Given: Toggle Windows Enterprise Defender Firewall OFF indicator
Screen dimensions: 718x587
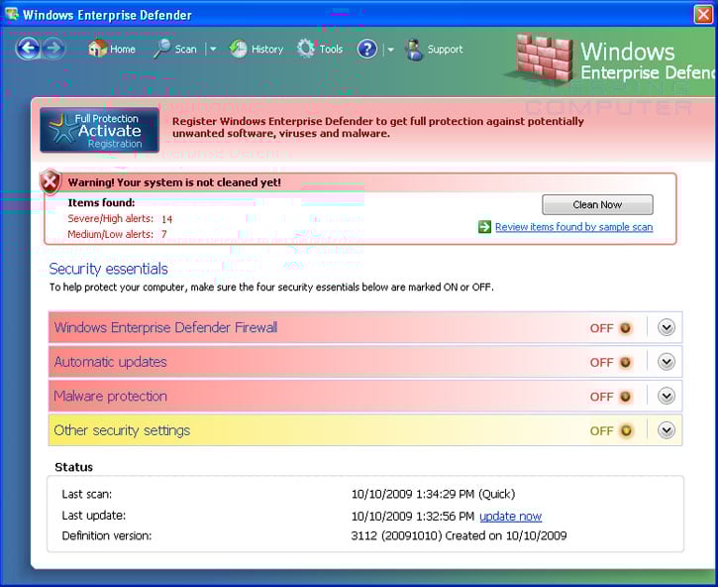Looking at the screenshot, I should click(x=625, y=328).
